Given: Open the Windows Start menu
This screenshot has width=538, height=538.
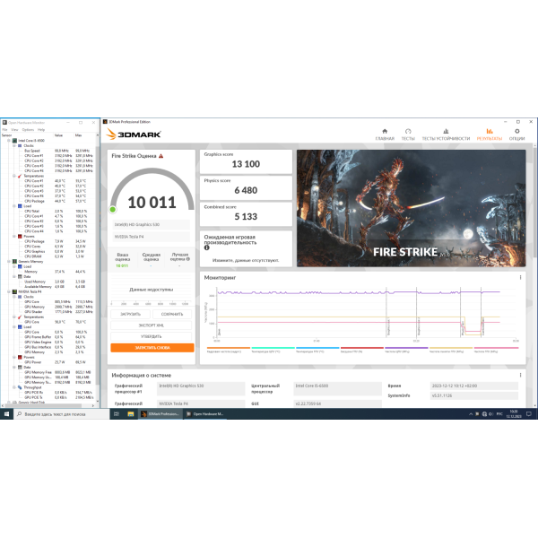Looking at the screenshot, I should coord(6,414).
